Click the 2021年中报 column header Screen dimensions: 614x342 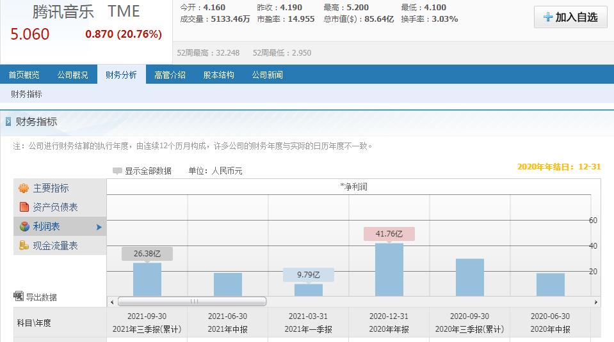[x=228, y=322]
